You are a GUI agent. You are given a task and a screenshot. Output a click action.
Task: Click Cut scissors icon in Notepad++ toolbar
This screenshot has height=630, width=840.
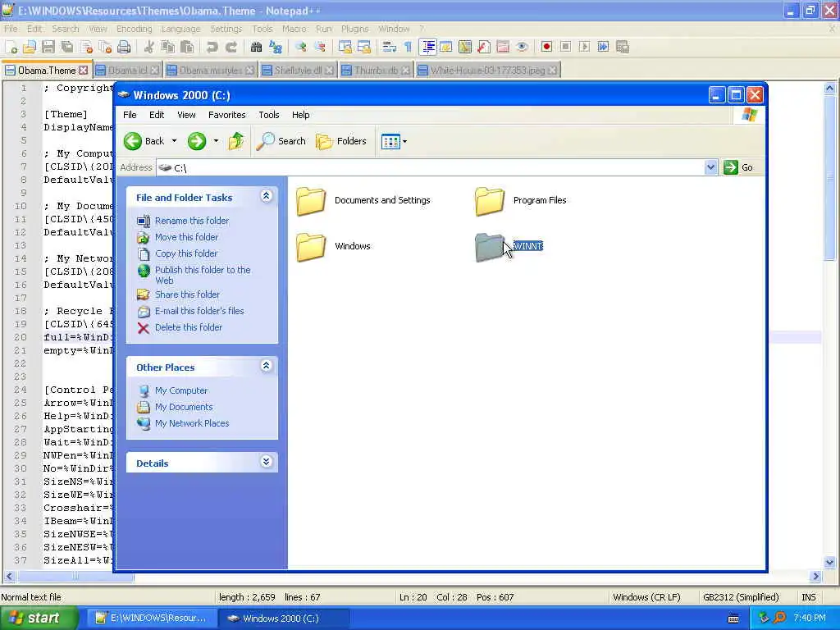tap(149, 47)
